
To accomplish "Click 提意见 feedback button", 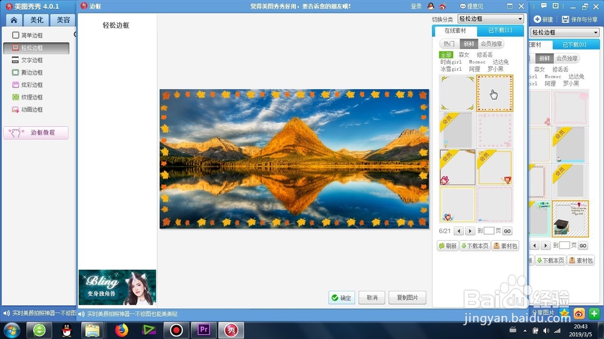I will tap(472, 6).
